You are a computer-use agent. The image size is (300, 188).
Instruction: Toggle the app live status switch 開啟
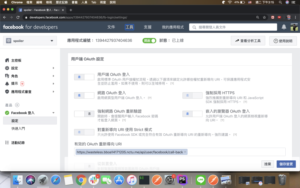point(149,41)
